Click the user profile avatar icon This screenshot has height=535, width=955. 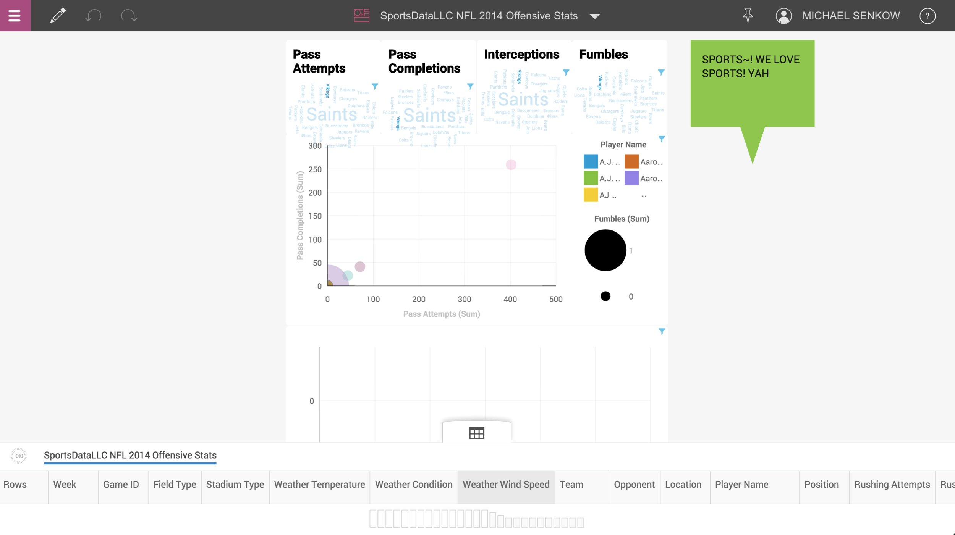[x=784, y=16]
